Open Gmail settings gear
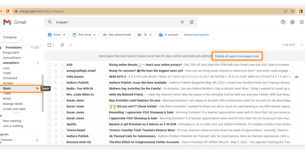The width and height of the screenshot is (305, 152). pyautogui.click(x=292, y=22)
